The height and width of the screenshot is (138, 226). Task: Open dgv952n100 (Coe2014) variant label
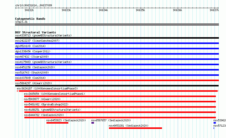(30, 46)
